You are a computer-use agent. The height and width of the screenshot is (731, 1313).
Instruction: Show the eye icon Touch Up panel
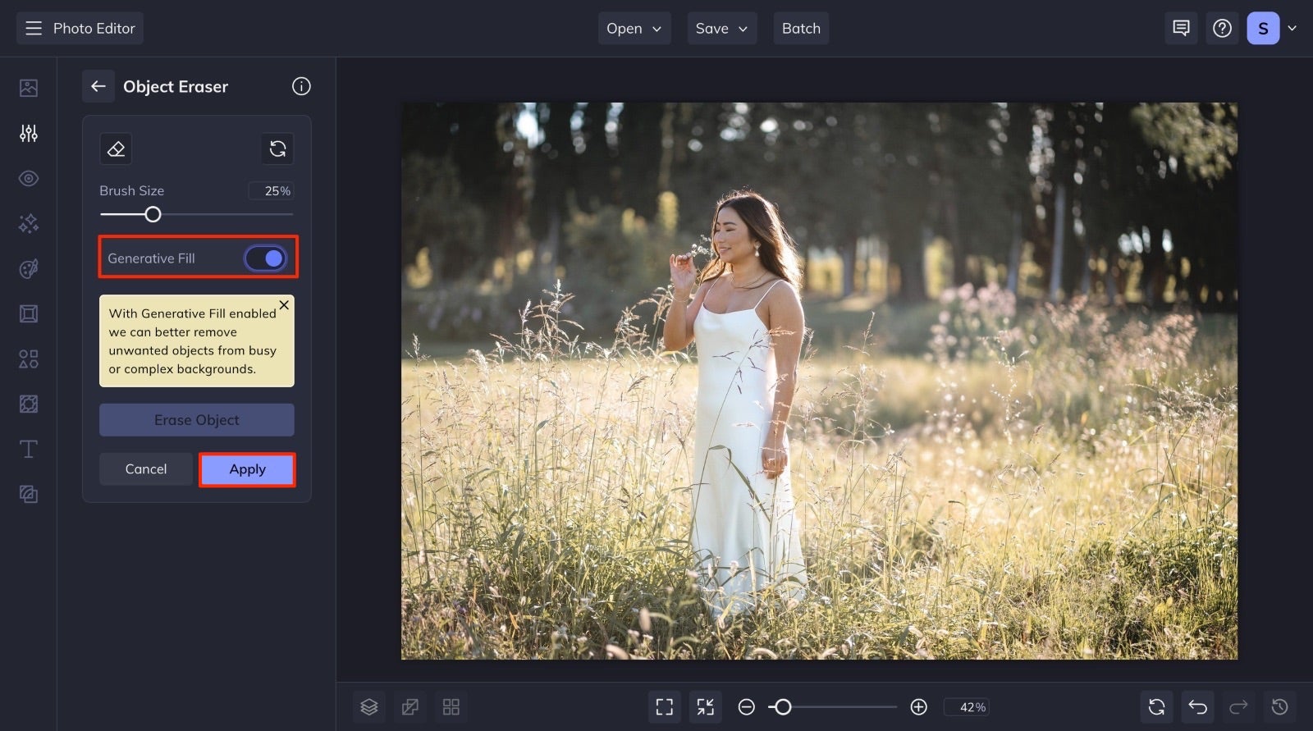(x=29, y=178)
